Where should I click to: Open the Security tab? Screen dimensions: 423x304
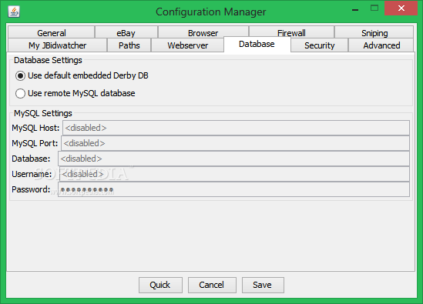point(320,45)
